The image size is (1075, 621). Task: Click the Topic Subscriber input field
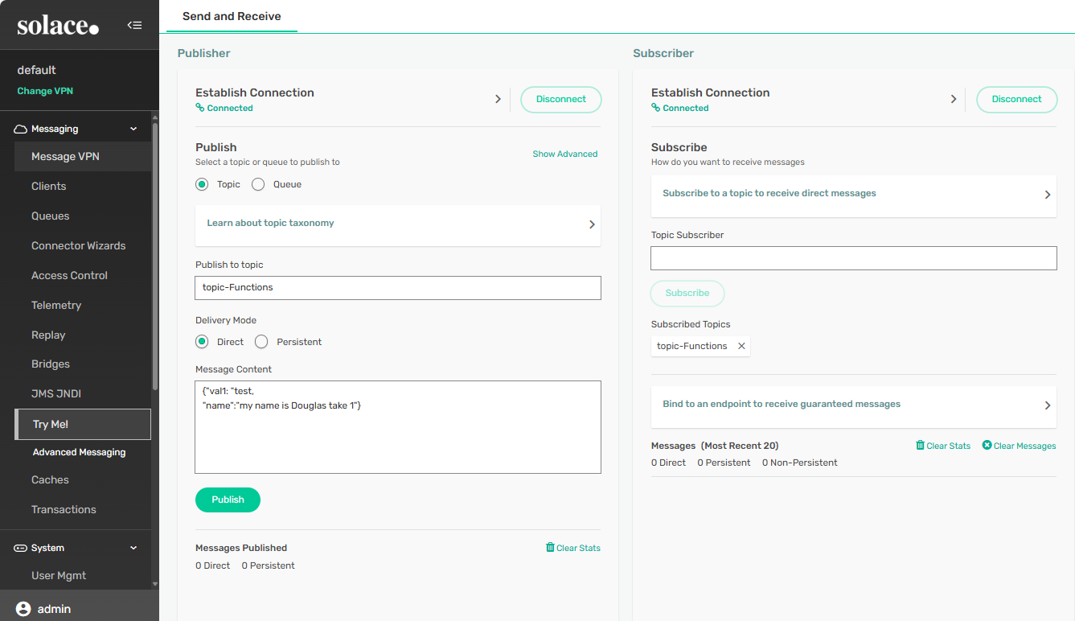coord(853,258)
